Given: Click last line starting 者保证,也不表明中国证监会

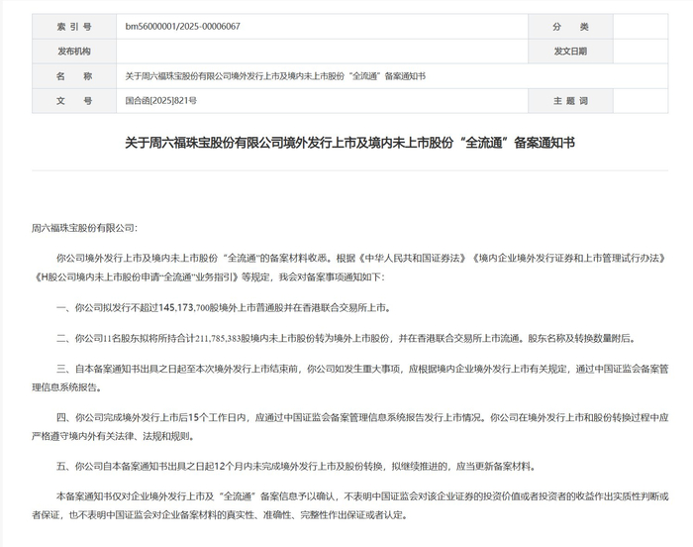Looking at the screenshot, I should point(219,515).
